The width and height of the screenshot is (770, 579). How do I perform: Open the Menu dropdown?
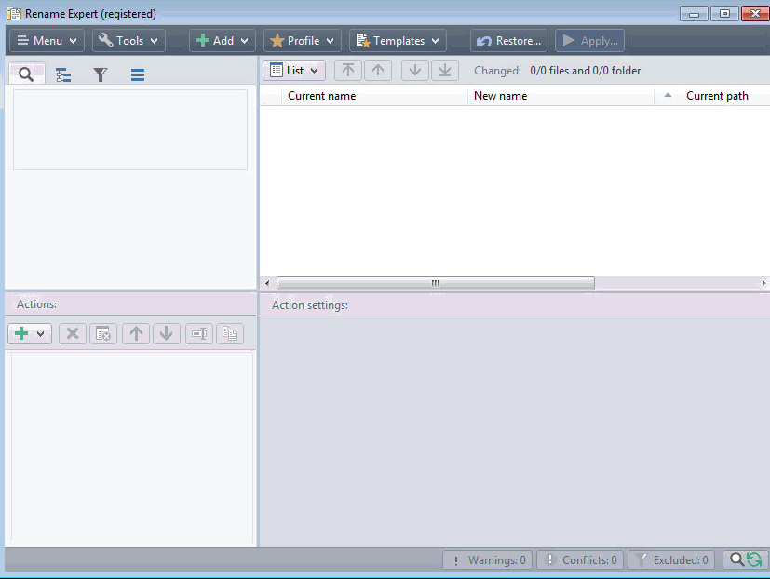click(x=47, y=41)
